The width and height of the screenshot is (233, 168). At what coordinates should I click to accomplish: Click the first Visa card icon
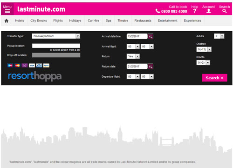tap(32, 66)
